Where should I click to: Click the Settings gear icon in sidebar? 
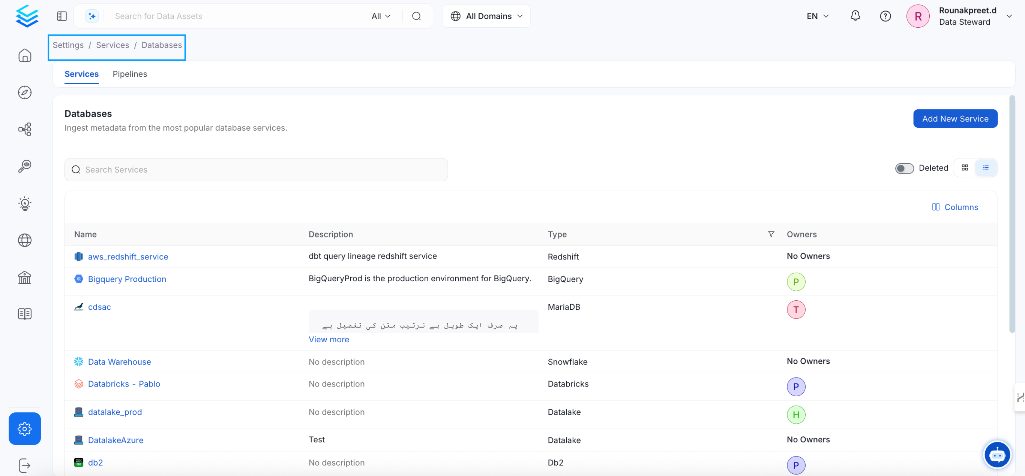tap(25, 428)
